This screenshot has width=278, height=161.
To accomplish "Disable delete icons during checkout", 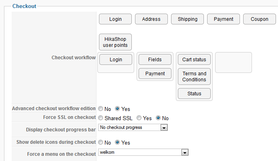I will 100,142.
